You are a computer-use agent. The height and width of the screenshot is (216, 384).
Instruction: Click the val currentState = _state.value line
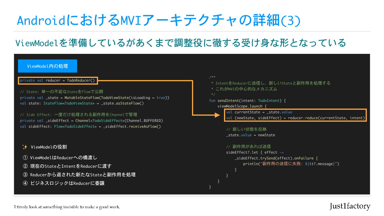(259, 112)
